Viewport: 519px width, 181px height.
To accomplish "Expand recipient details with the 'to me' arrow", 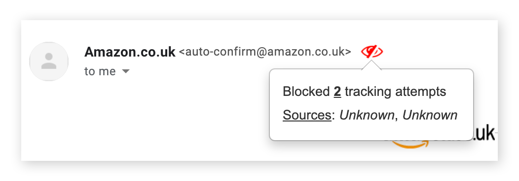I will click(x=125, y=71).
